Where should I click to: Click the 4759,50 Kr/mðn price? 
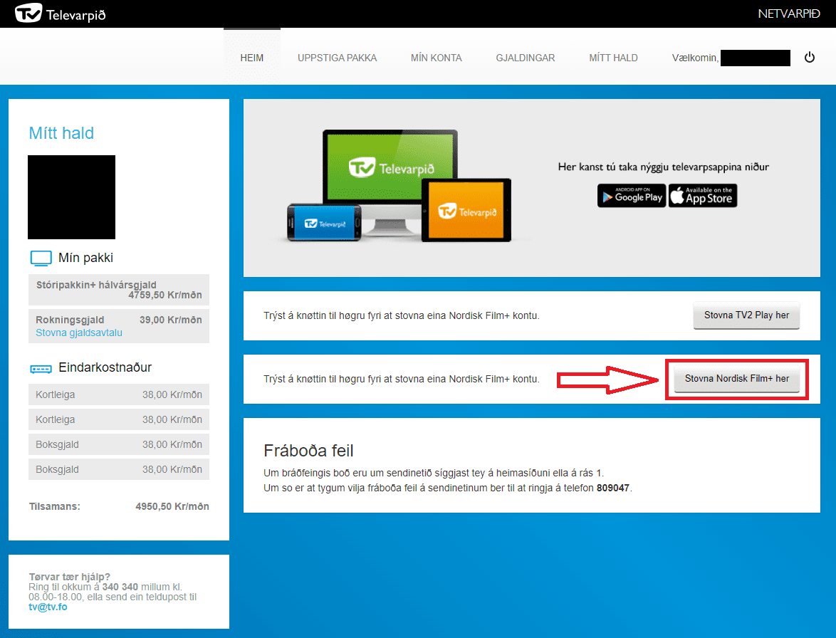pyautogui.click(x=164, y=296)
